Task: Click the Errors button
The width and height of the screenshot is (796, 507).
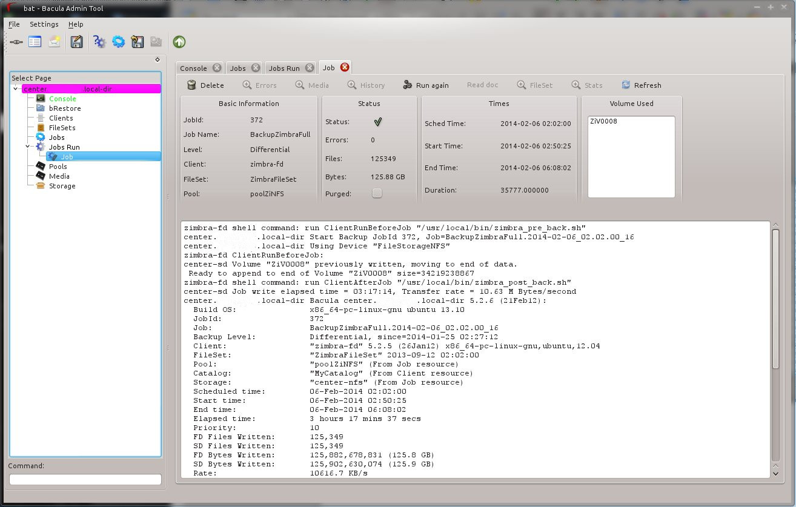Action: 259,85
